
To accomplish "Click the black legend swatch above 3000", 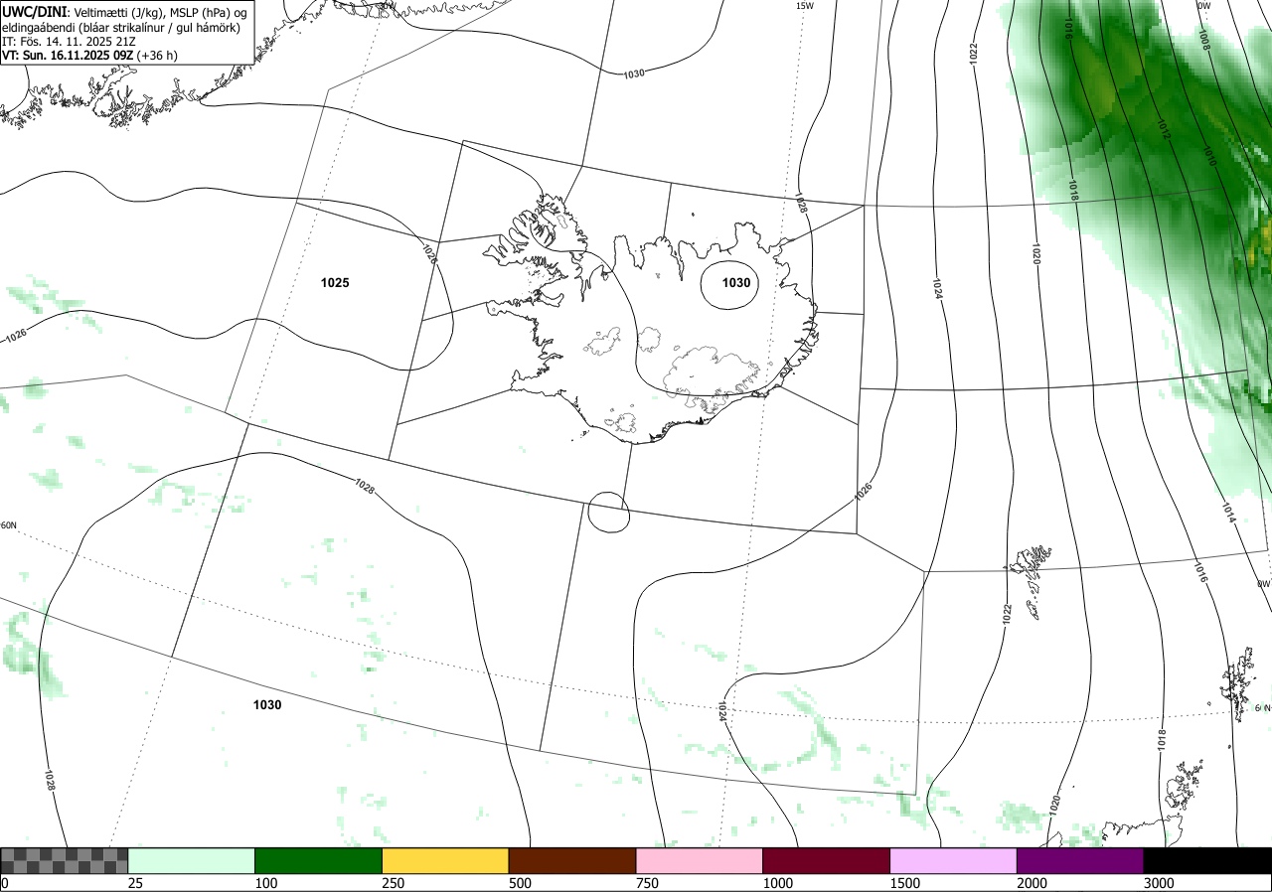I will (1207, 860).
